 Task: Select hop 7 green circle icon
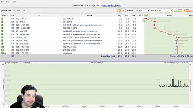[x=2, y=37]
